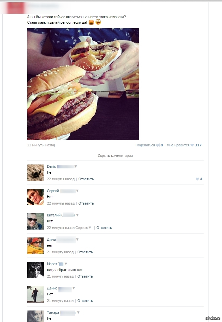
Task: Click the share megaphone icon
Action: [158, 145]
